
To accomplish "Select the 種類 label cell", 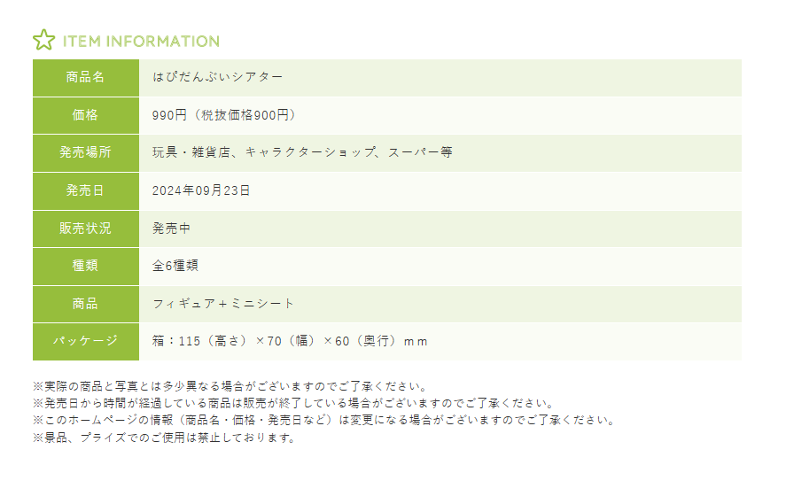I will tap(86, 266).
